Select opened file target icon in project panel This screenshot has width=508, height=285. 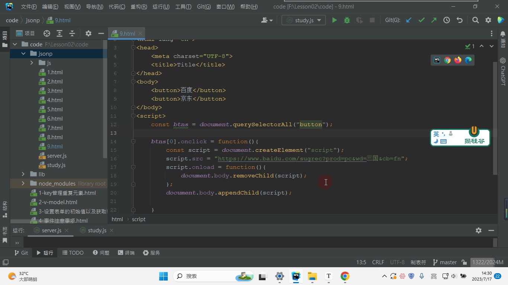[x=47, y=33]
